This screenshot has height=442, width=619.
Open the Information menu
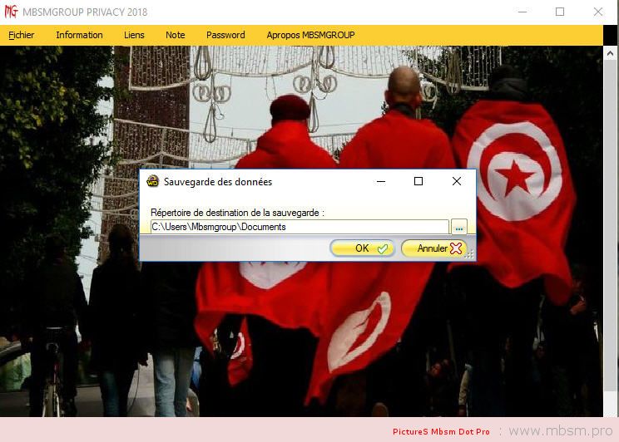(79, 35)
